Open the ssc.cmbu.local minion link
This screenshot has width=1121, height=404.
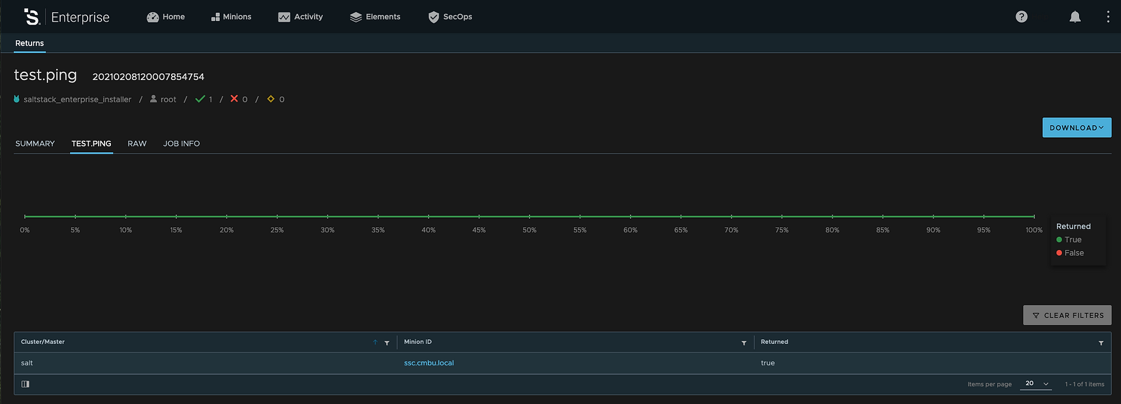(429, 363)
